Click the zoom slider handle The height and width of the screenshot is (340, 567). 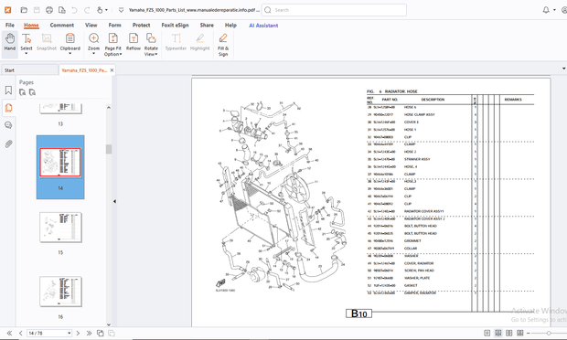coord(549,333)
